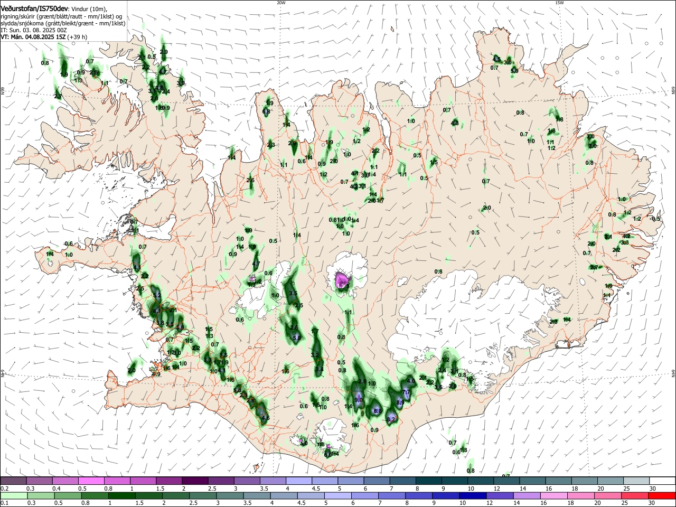Viewport: 676px width, 507px height.
Task: Click the 9.0 precipitation value on the map
Action: 359,400
